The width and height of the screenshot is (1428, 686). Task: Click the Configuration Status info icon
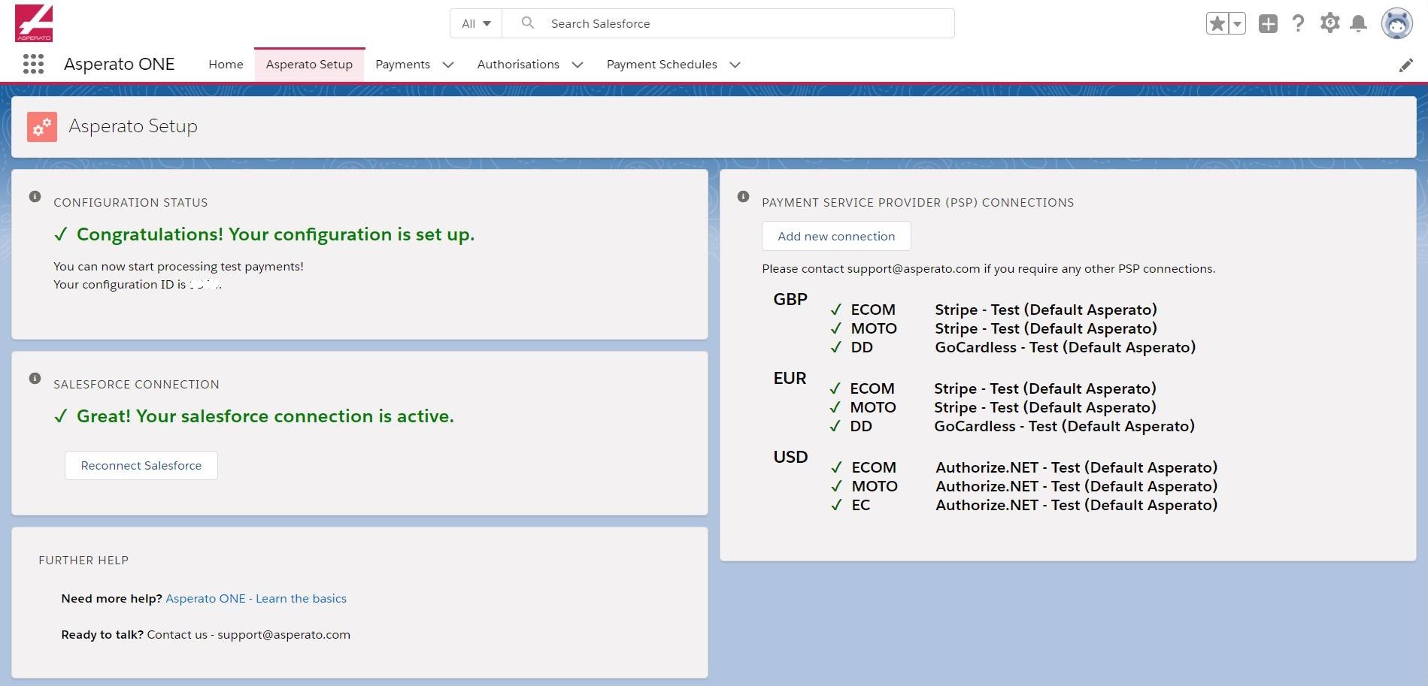click(35, 197)
